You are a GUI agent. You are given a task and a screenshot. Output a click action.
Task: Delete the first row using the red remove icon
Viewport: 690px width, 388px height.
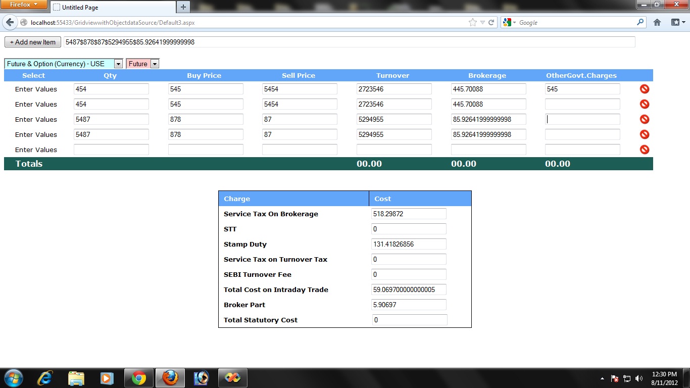(644, 88)
